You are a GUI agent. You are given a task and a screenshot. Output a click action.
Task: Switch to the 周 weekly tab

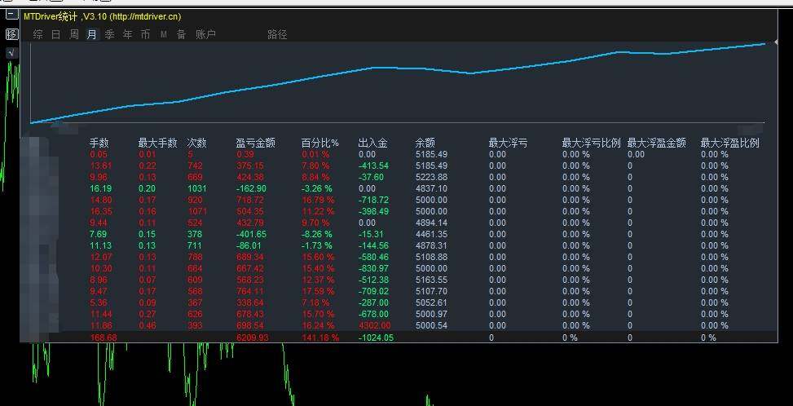pyautogui.click(x=74, y=34)
